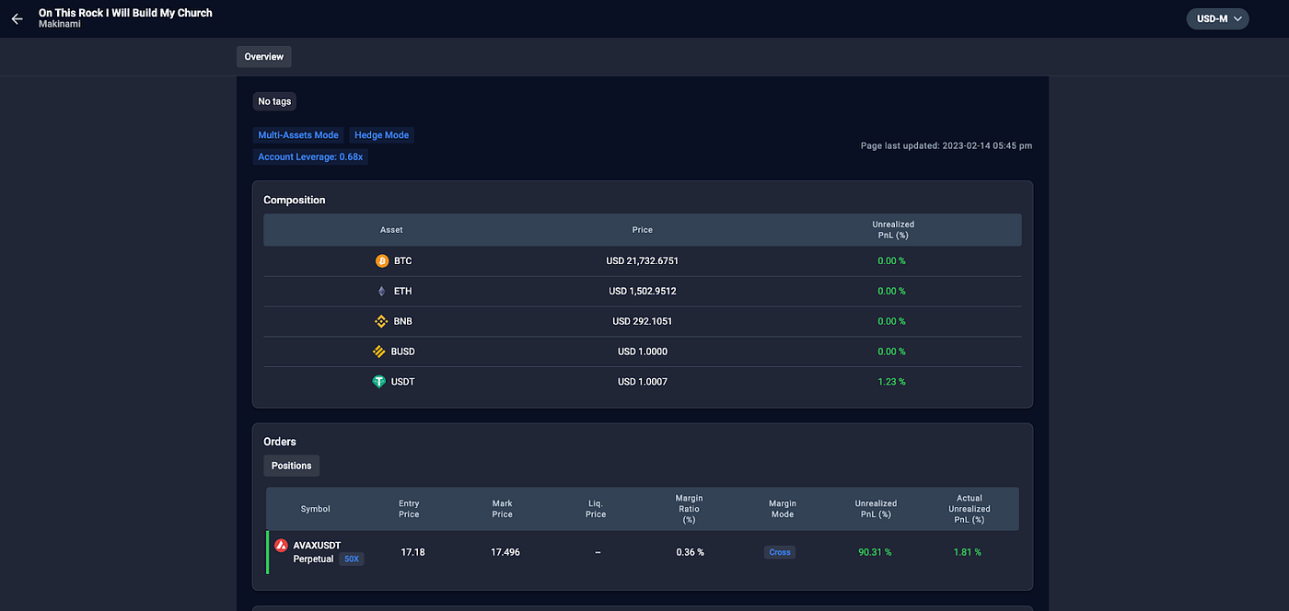Click the ETH diamond icon

click(x=381, y=292)
